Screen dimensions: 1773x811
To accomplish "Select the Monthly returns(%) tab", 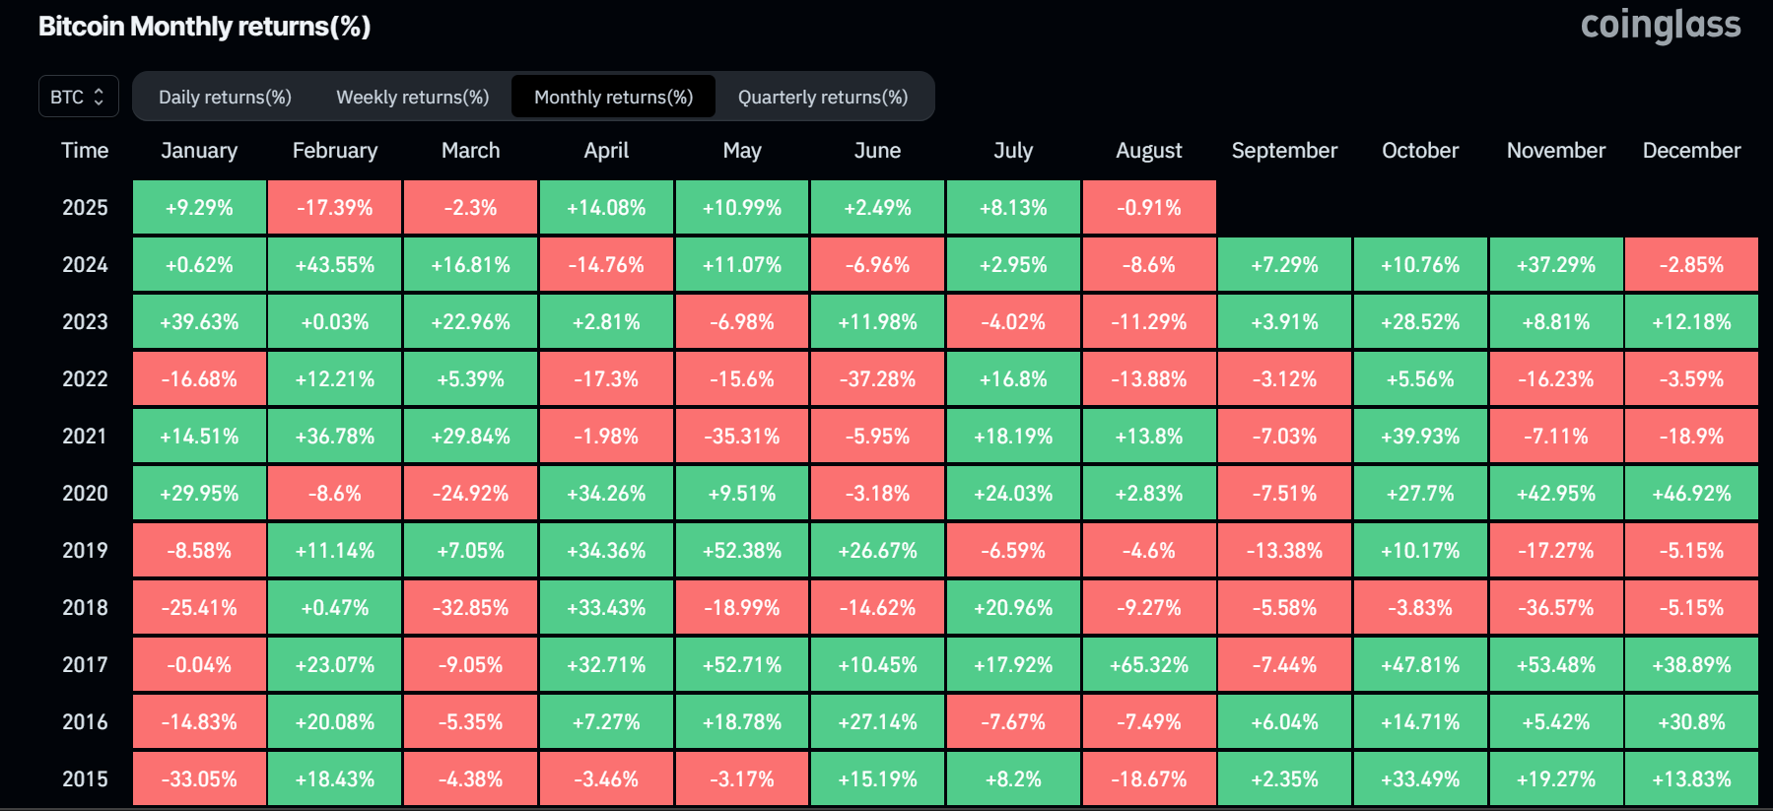I will [613, 97].
